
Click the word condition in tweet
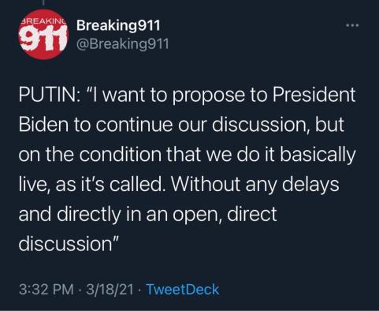point(121,154)
